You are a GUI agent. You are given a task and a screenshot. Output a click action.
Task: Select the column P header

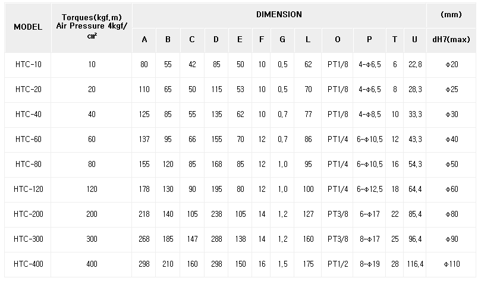[x=369, y=40]
